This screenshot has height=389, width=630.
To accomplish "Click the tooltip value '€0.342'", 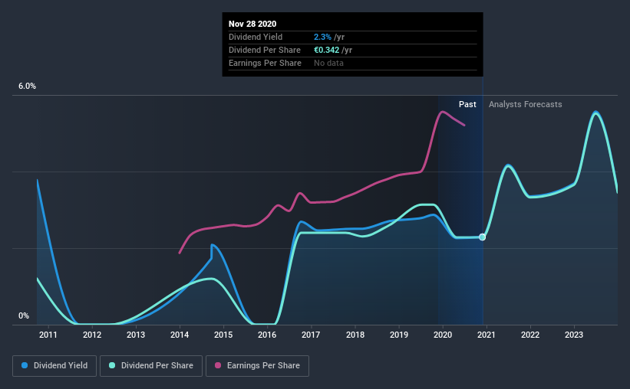I will coord(327,50).
